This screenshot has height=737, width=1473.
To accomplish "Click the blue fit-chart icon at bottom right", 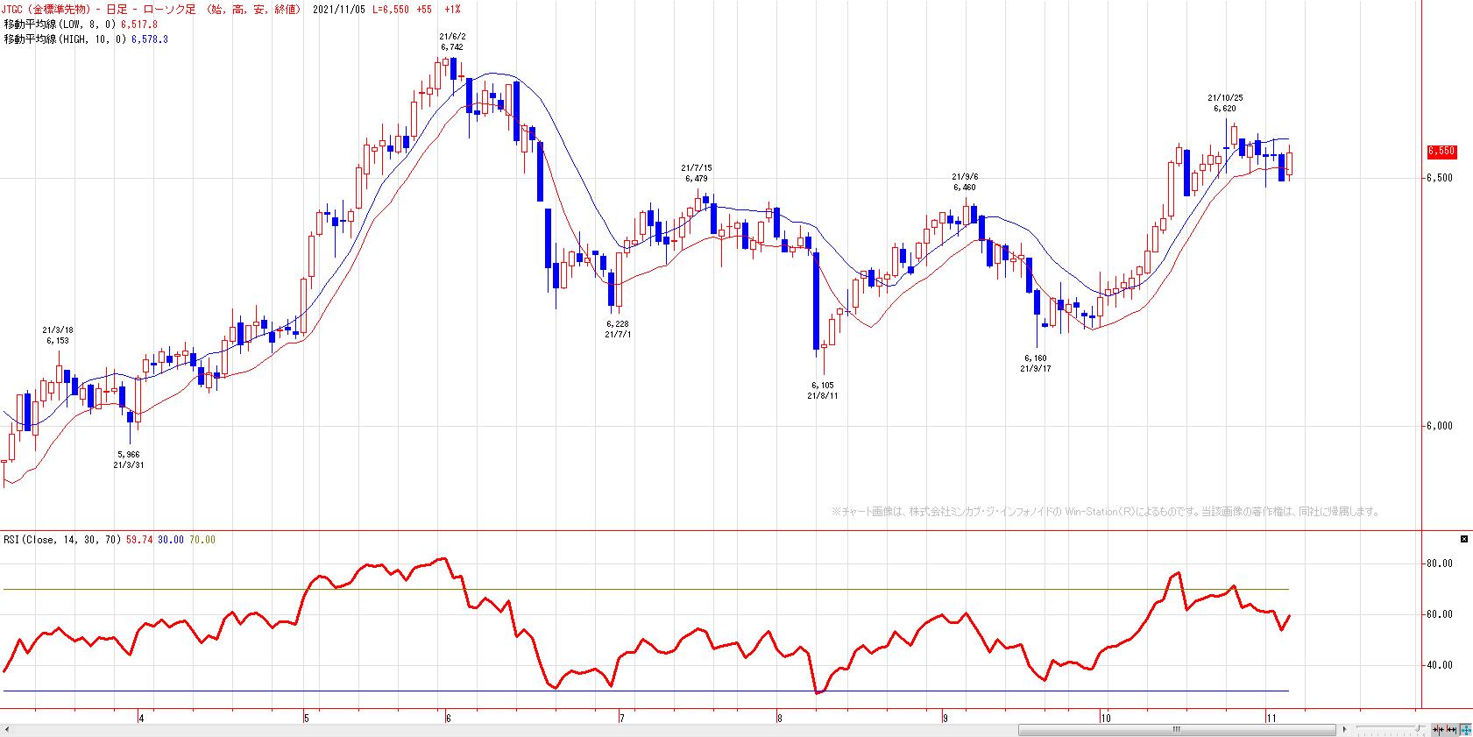I will [x=1465, y=729].
